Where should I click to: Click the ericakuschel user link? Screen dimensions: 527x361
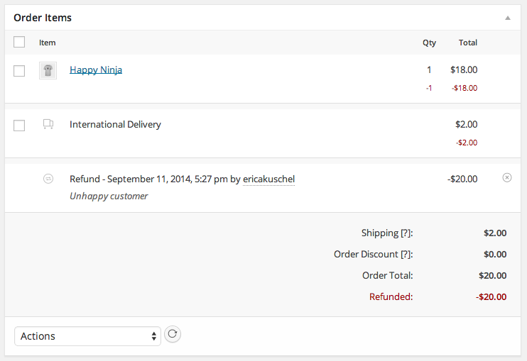coord(268,179)
